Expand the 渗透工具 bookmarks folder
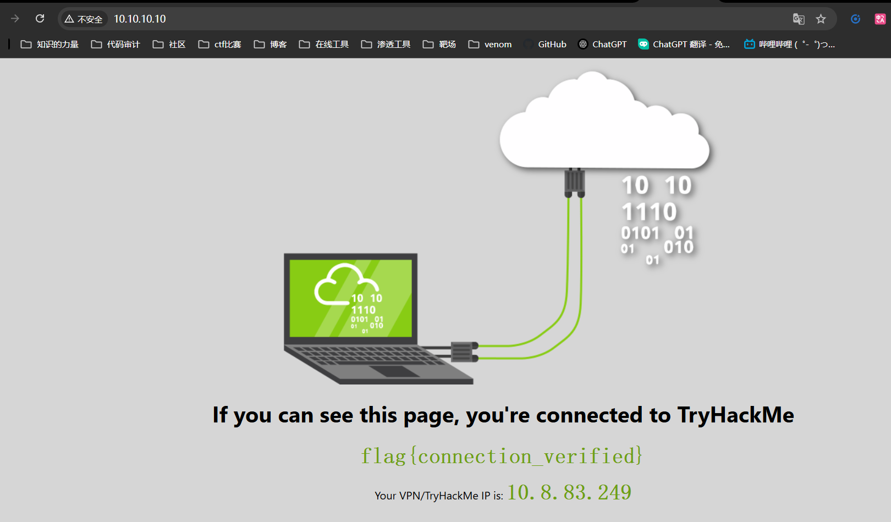This screenshot has height=522, width=891. (386, 44)
